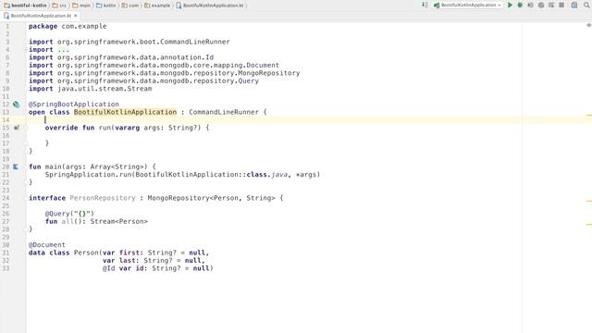
Task: Click the Person data class name on line 31
Action: point(86,253)
